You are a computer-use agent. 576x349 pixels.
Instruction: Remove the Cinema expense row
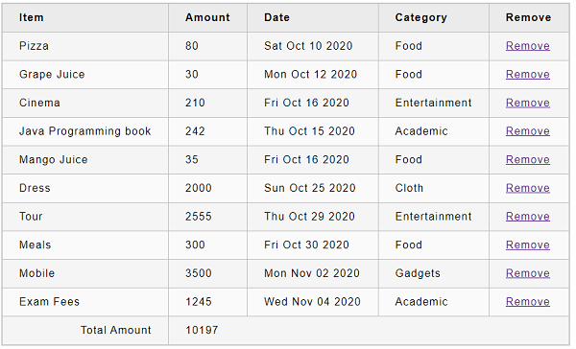527,103
